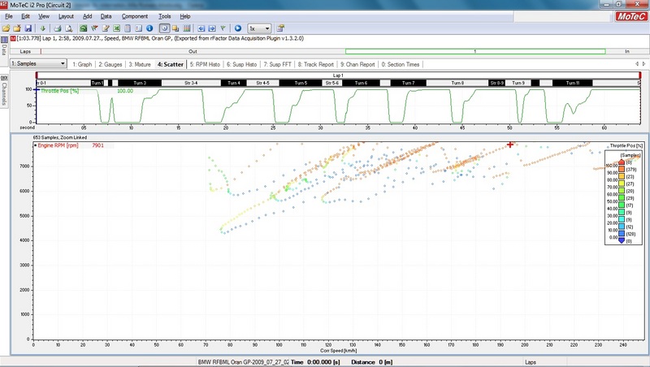Switch to the '9: Chan Report' tab
This screenshot has height=367, width=650.
click(357, 65)
